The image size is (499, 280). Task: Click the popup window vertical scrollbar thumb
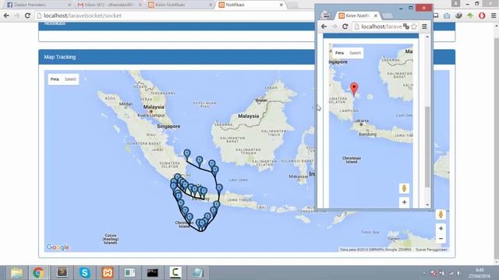(x=427, y=147)
